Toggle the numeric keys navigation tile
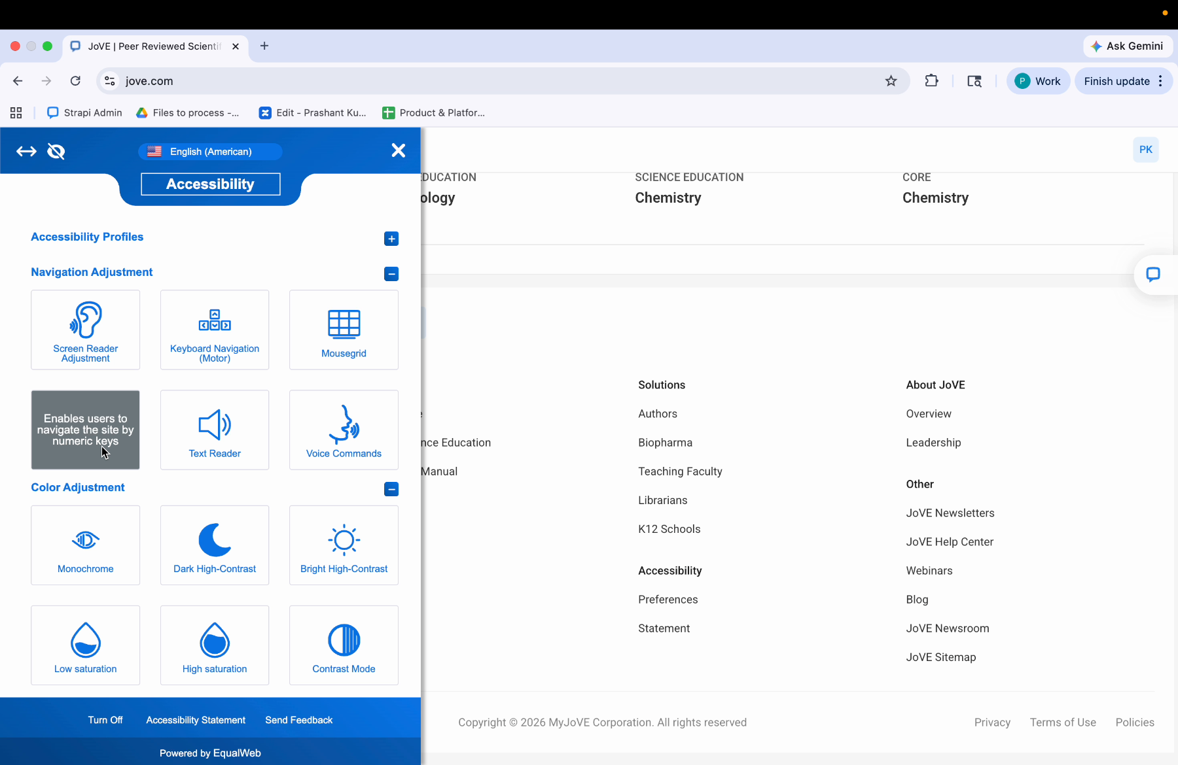Image resolution: width=1178 pixels, height=765 pixels. (x=85, y=430)
